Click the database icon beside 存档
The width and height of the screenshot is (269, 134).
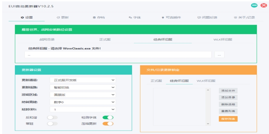click(x=94, y=17)
